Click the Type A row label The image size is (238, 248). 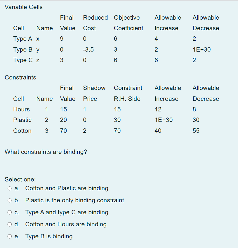point(23,39)
